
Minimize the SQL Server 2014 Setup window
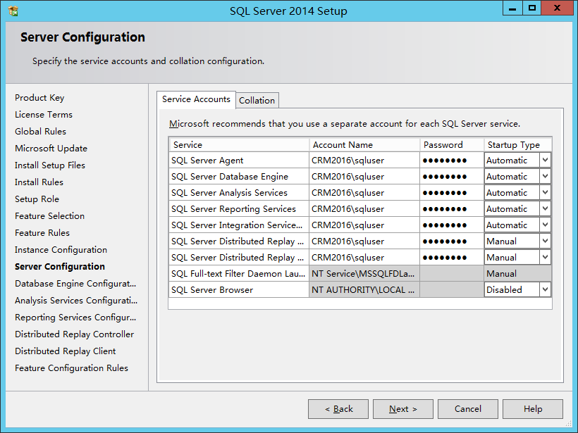(512, 8)
